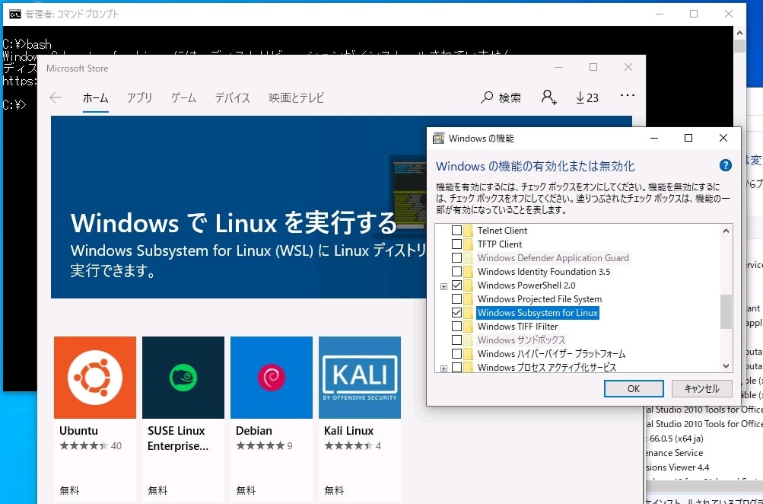Click the SUSE Linux Enterprise title text

click(178, 439)
